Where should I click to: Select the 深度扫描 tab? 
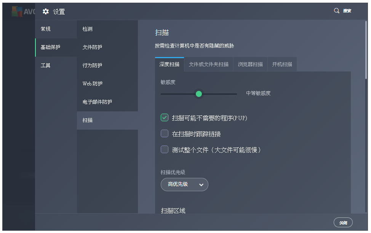pyautogui.click(x=170, y=64)
